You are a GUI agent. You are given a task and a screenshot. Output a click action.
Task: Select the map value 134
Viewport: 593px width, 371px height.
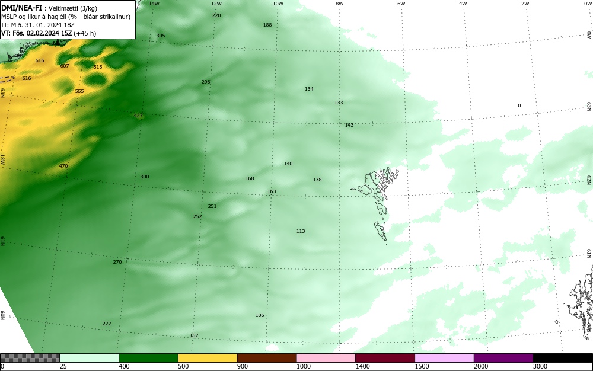pyautogui.click(x=309, y=89)
